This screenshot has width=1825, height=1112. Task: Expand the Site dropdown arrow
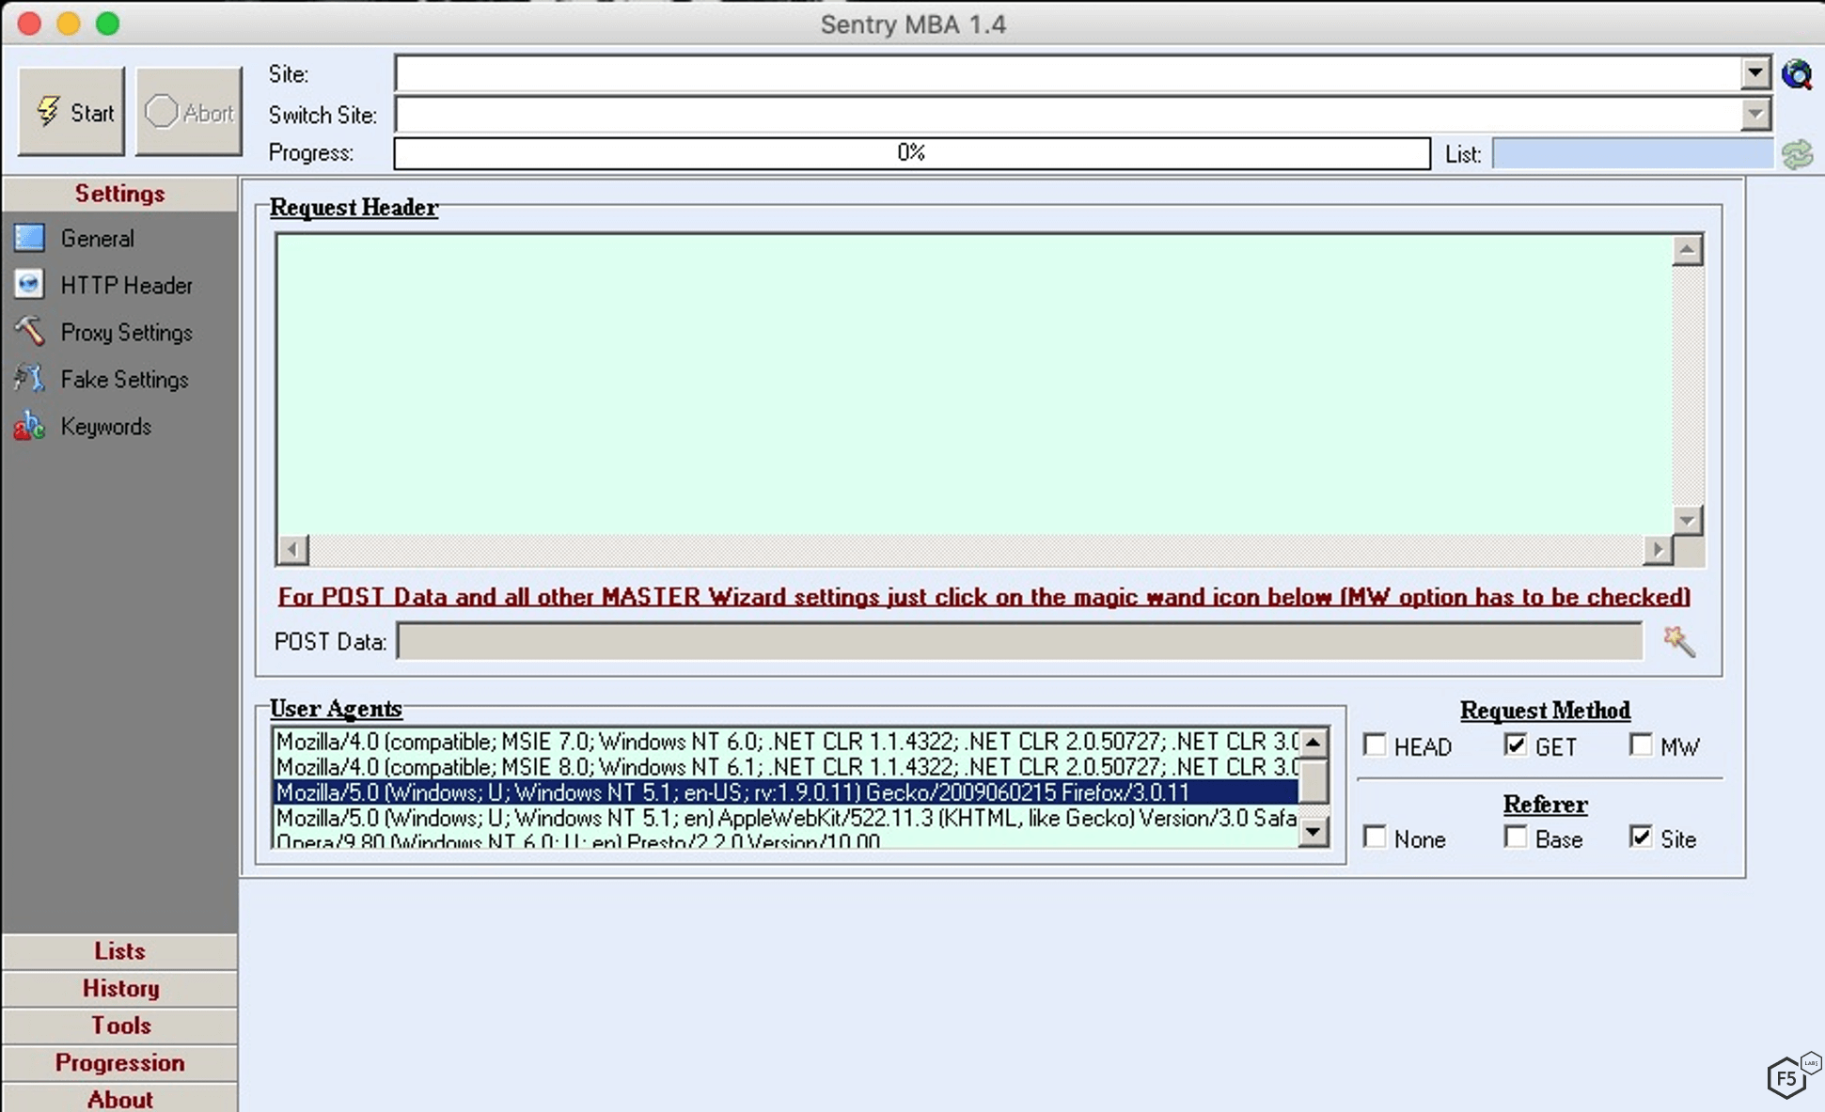click(x=1754, y=73)
